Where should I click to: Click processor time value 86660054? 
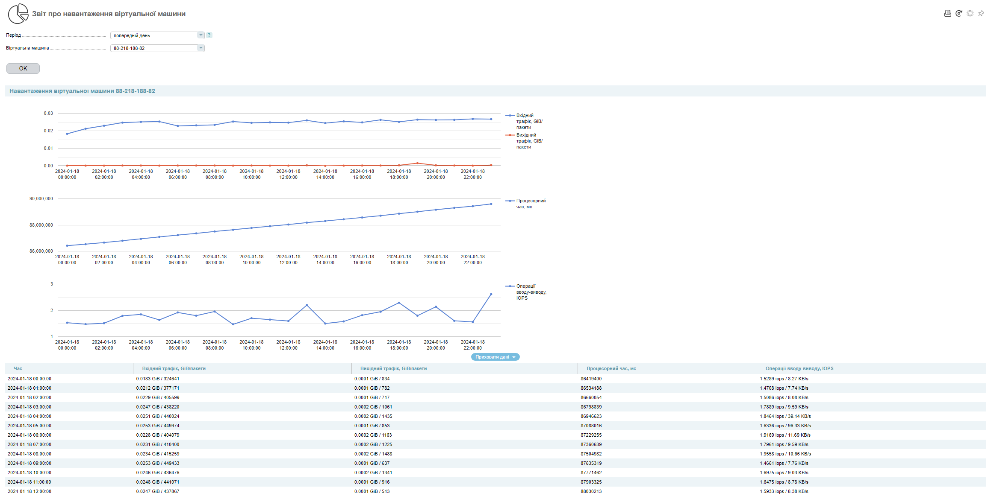click(x=591, y=397)
